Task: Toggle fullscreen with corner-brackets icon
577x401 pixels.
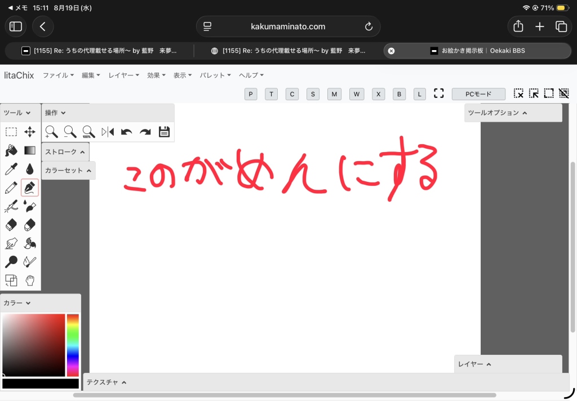Action: 438,93
